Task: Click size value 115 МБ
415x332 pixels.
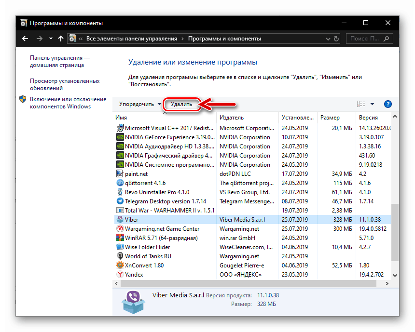Action: tap(343, 183)
